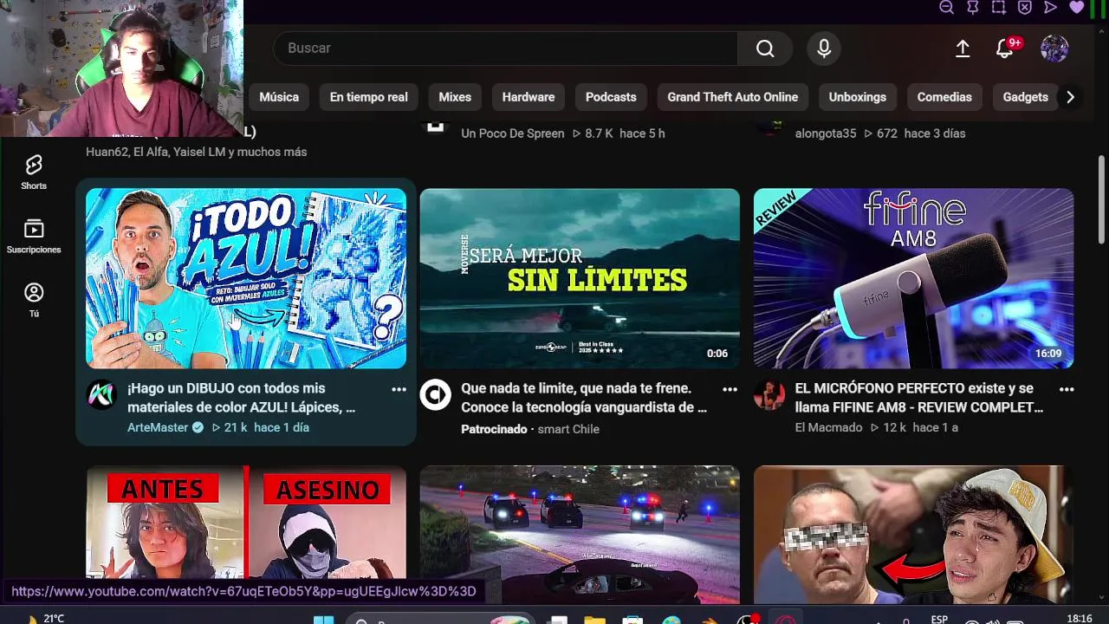Open the smart Chile sponsor avatar

point(435,395)
